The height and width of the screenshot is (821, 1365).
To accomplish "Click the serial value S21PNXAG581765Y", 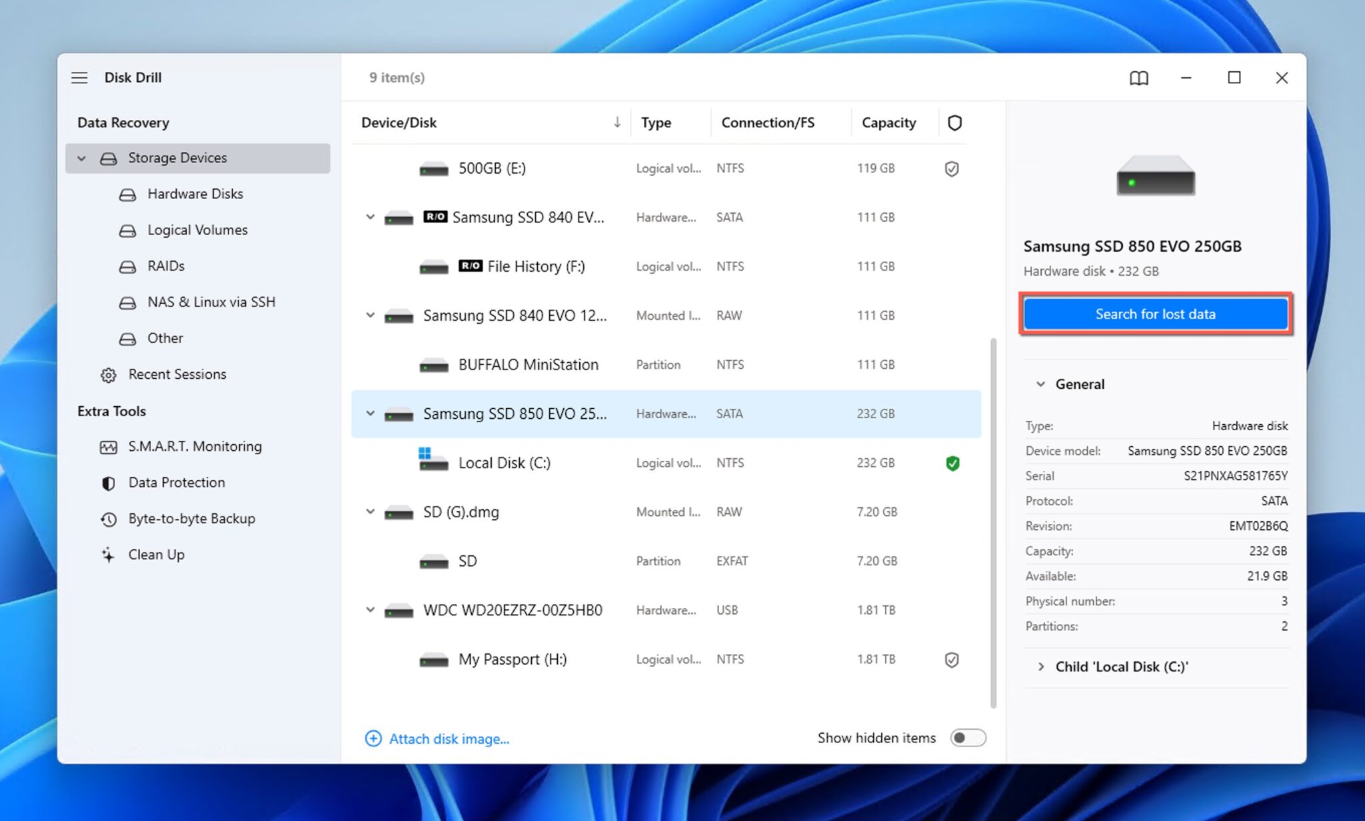I will tap(1236, 475).
